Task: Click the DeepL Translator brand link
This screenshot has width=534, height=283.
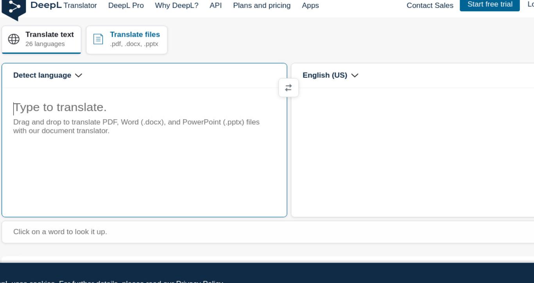Action: point(63,5)
